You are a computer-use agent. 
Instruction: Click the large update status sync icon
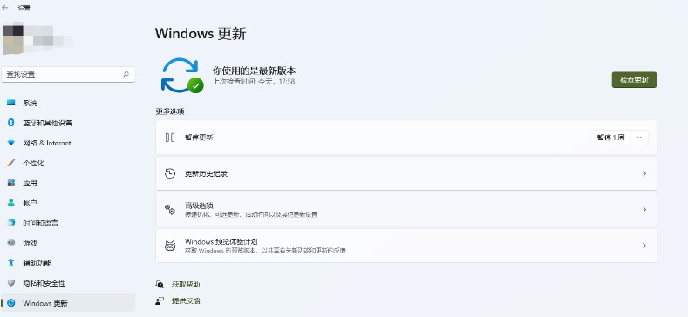pos(181,75)
